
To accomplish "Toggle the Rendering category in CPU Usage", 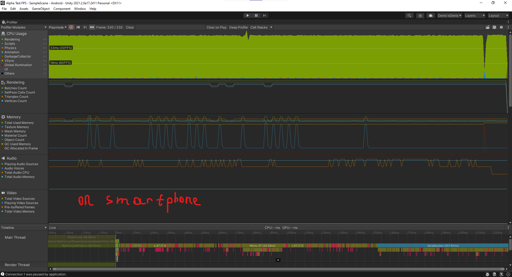I will [x=2, y=39].
